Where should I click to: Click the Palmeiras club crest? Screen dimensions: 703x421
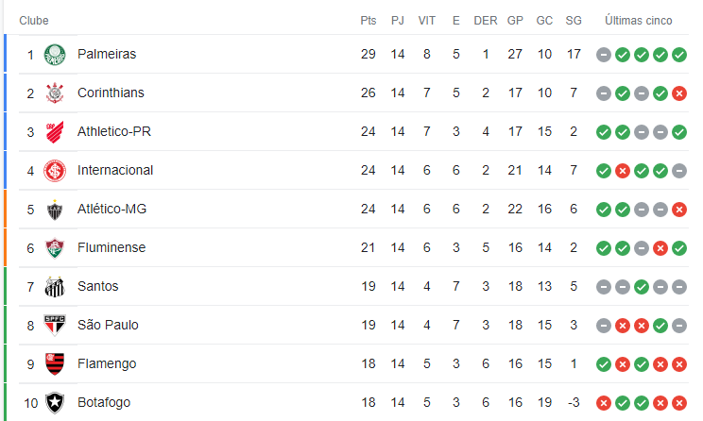click(55, 55)
